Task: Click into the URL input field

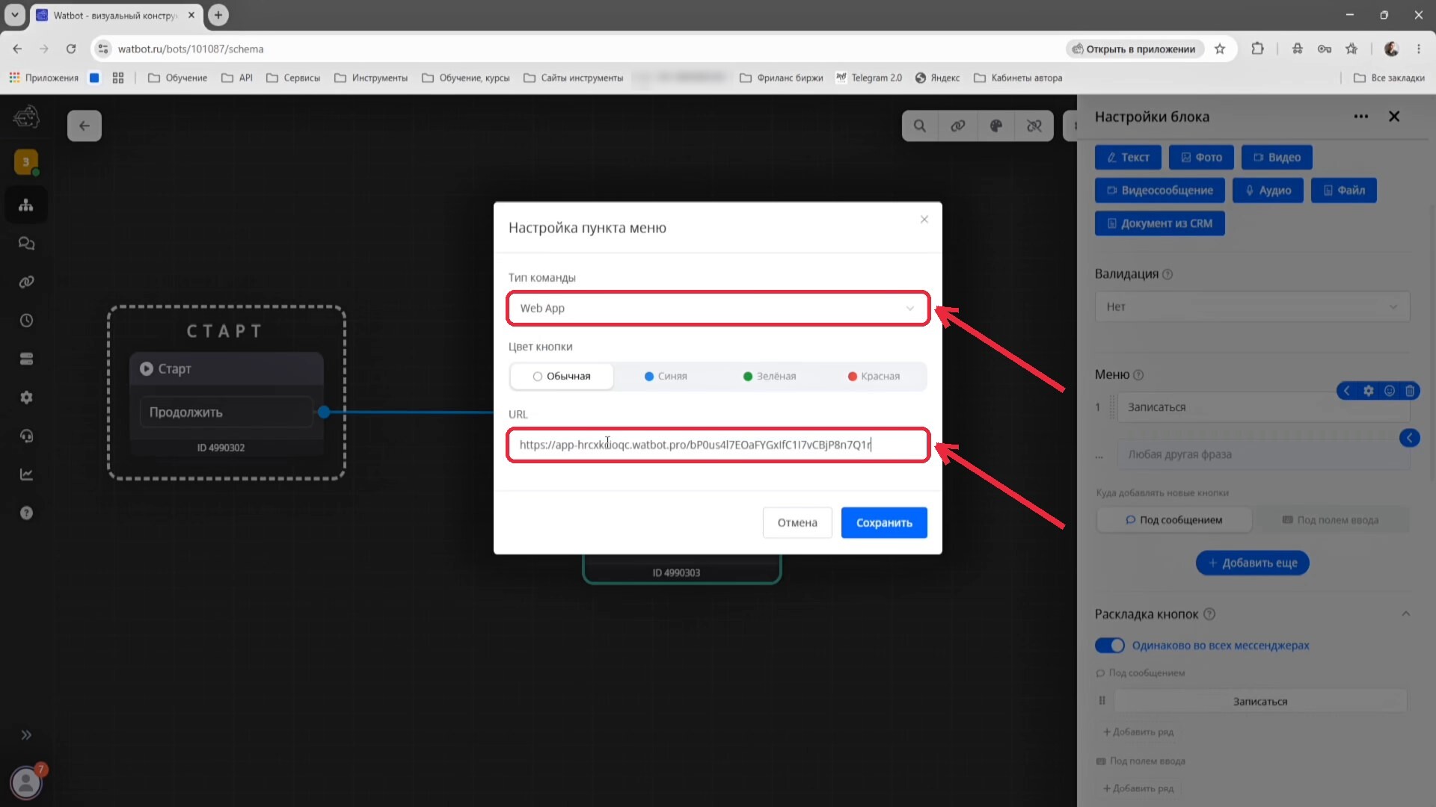Action: point(717,445)
